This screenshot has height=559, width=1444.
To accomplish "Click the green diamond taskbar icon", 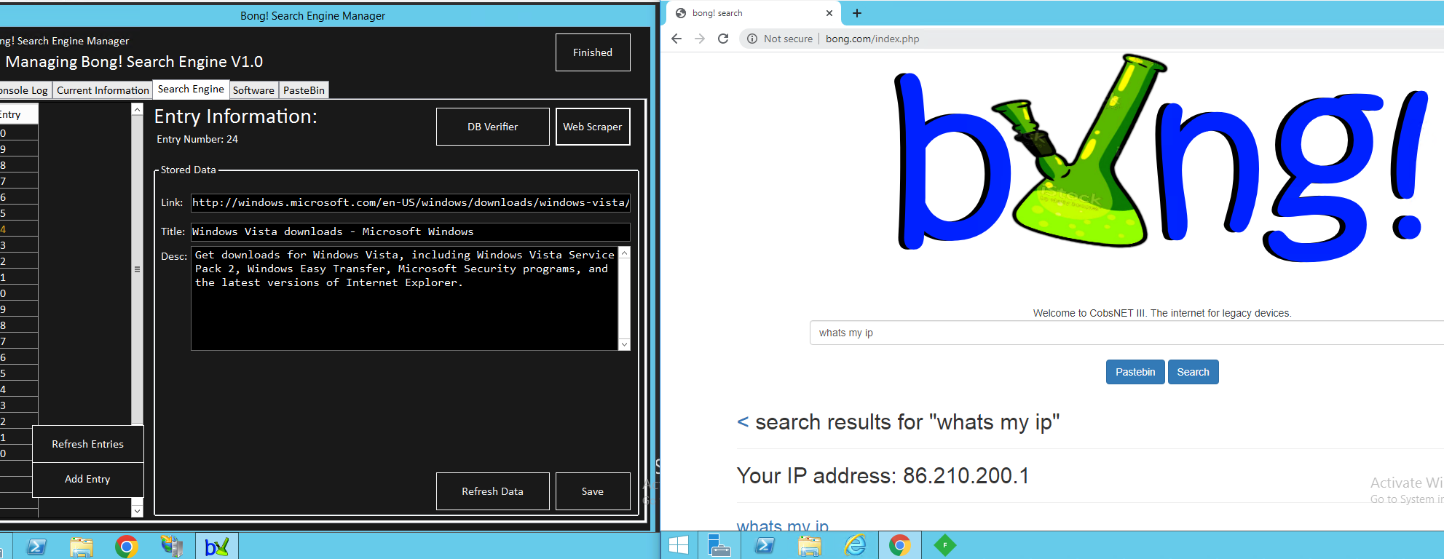I will (x=944, y=545).
